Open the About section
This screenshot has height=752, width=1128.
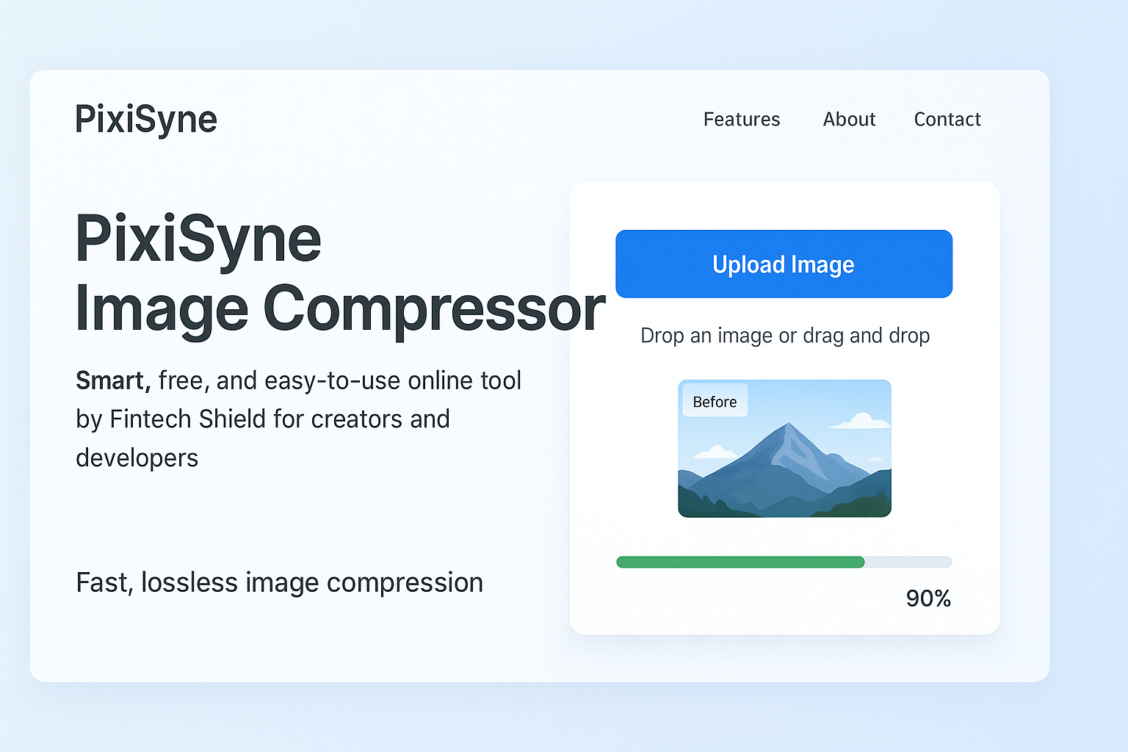pos(848,119)
